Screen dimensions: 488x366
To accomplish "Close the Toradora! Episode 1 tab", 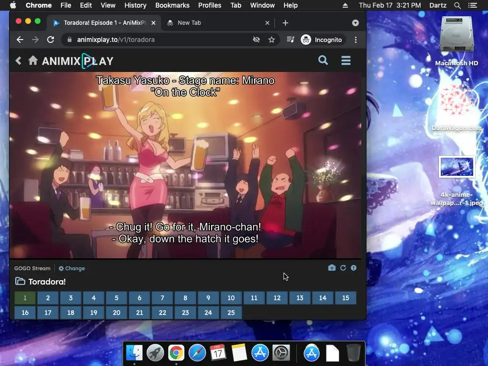I will [x=153, y=23].
